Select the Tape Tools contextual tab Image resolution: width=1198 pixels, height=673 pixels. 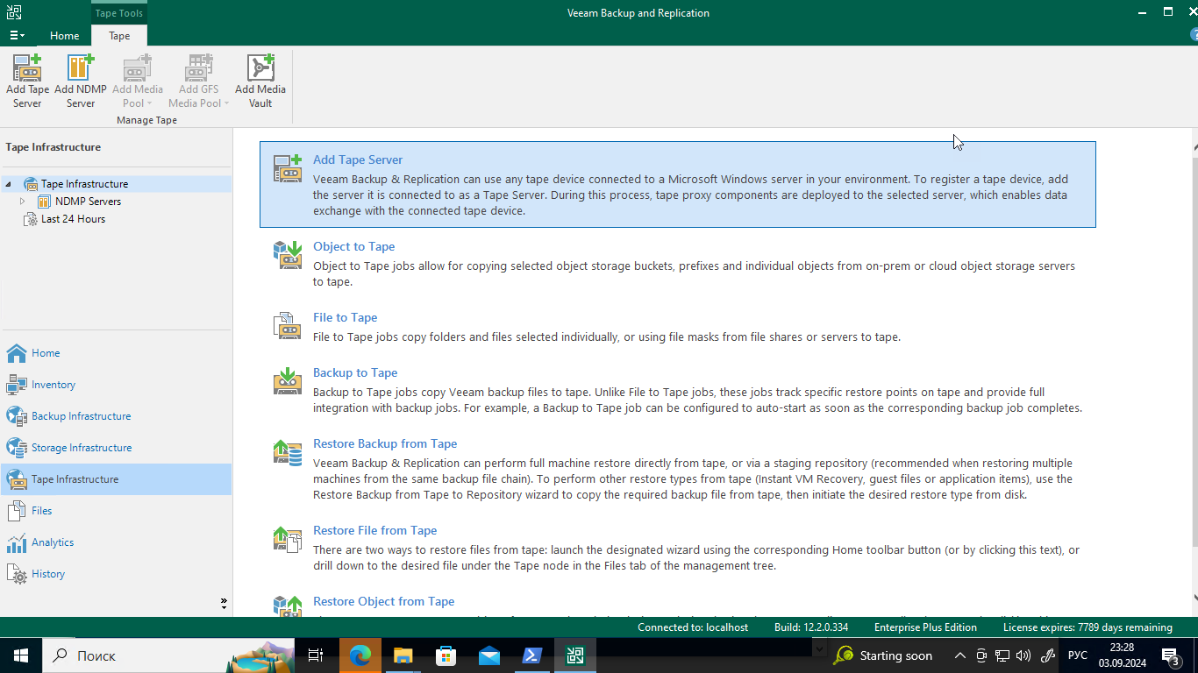[x=119, y=13]
